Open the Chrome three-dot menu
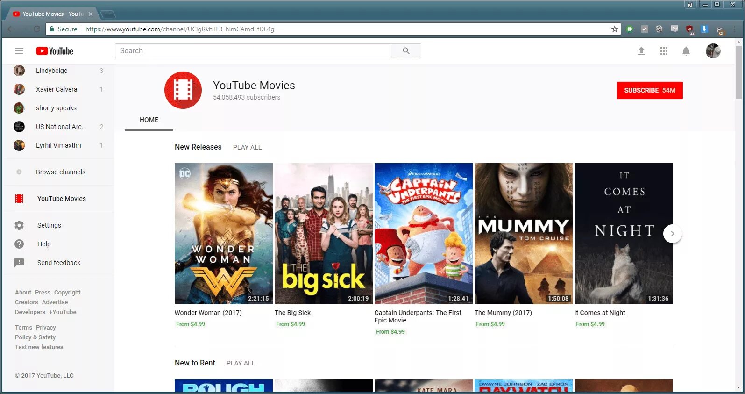This screenshot has width=745, height=394. [x=735, y=29]
